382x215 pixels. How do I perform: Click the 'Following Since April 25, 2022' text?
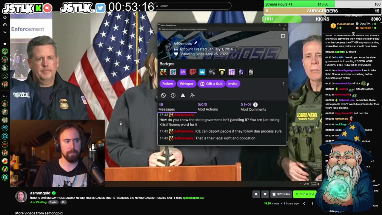(204, 54)
